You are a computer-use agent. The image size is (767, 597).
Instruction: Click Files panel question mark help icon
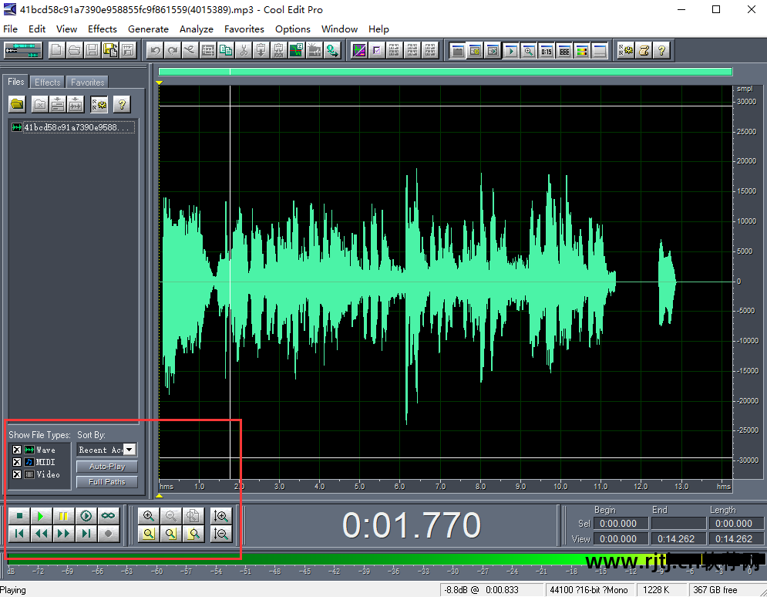[122, 104]
